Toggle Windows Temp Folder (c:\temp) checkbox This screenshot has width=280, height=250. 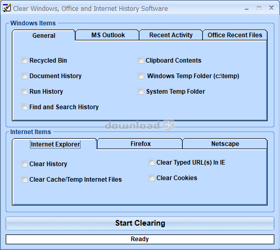(x=141, y=76)
